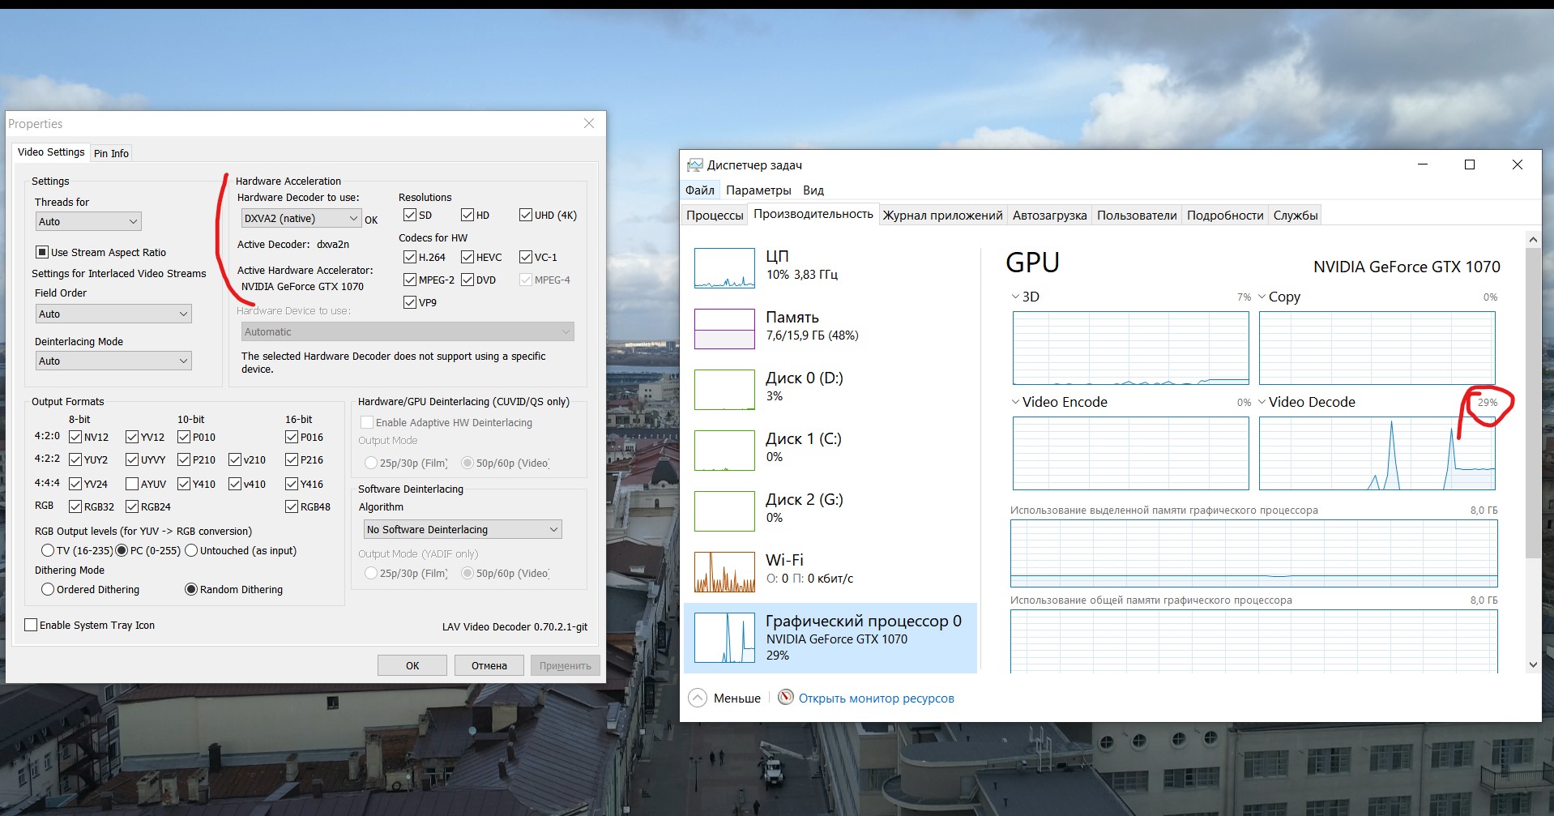Select the Wi-Fi performance entry
The width and height of the screenshot is (1554, 816).
830,571
